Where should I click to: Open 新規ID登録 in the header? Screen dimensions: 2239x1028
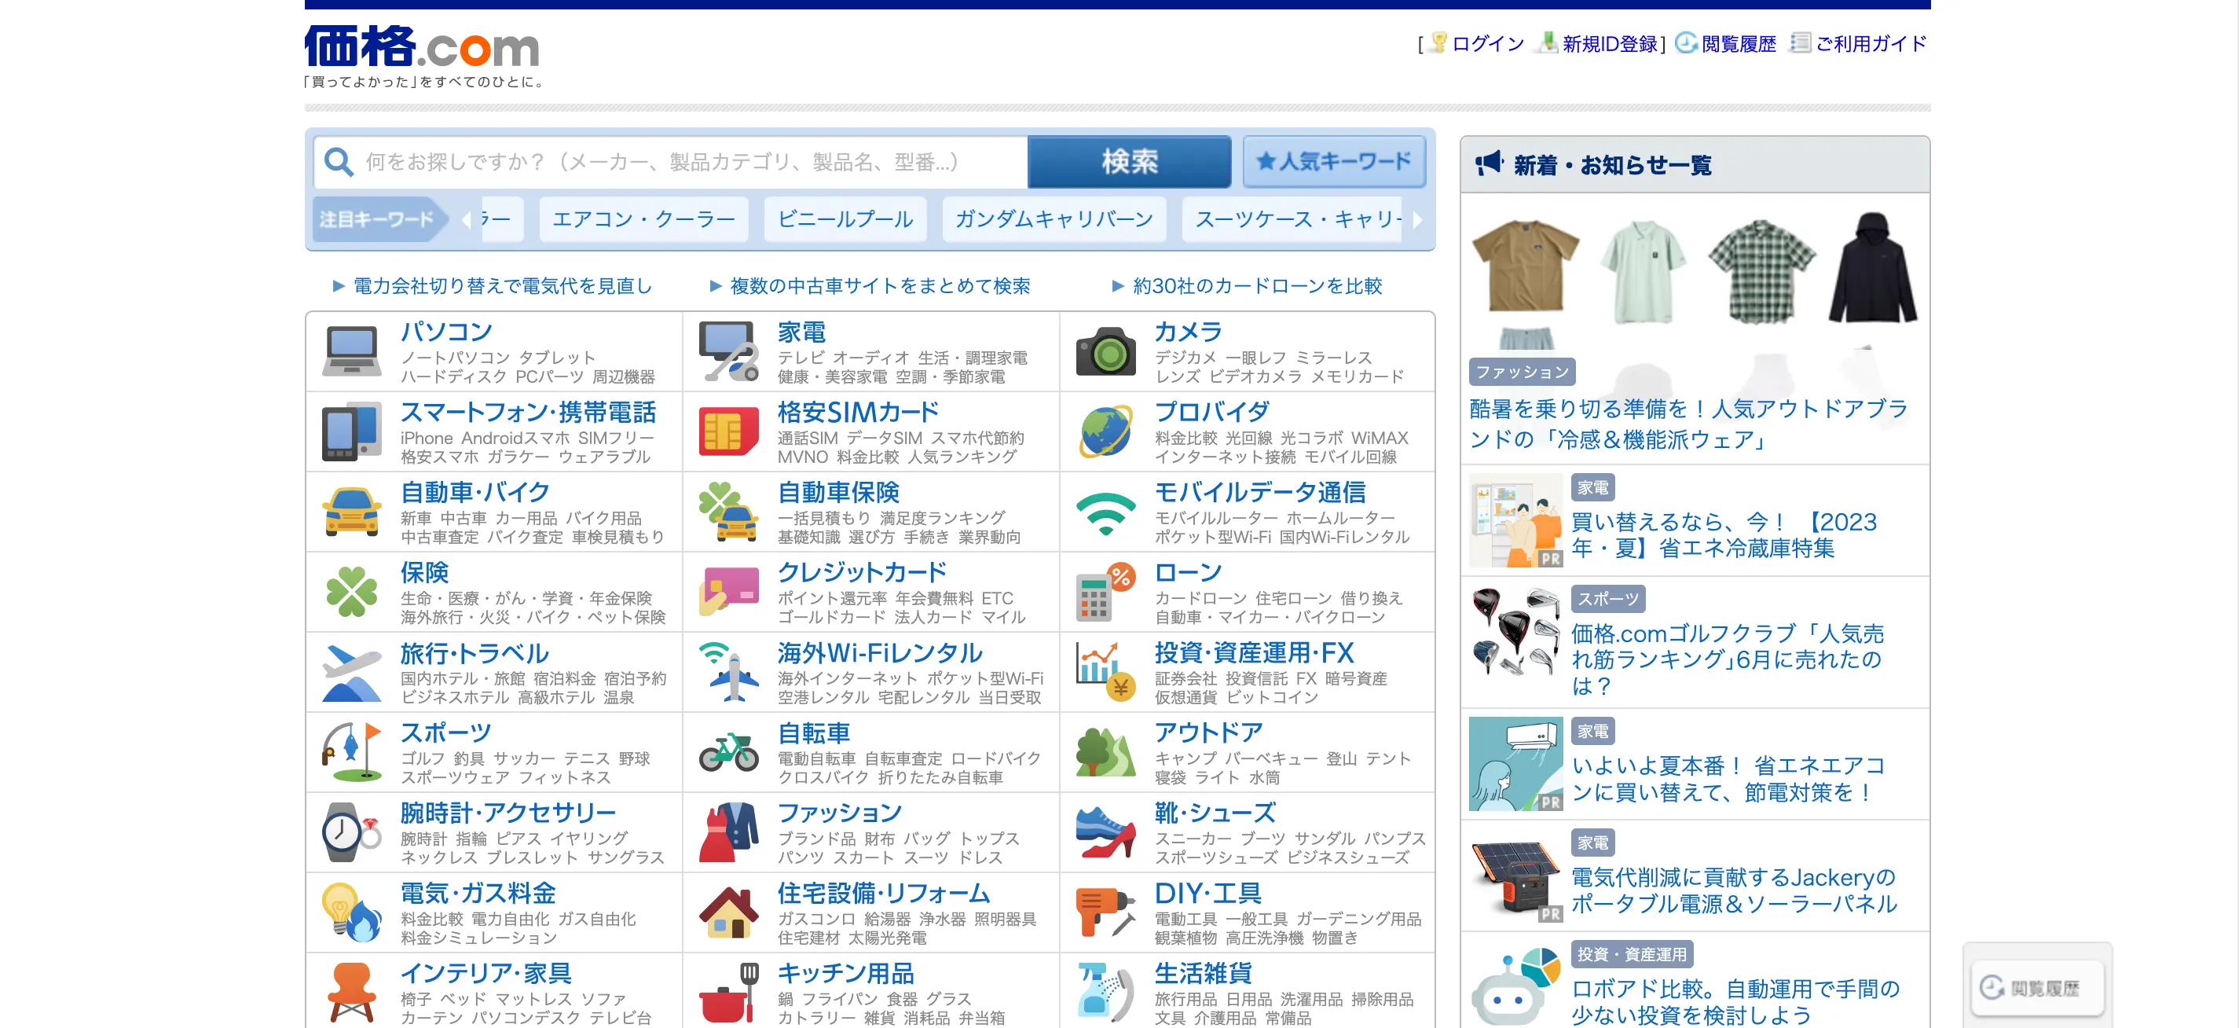(1610, 43)
